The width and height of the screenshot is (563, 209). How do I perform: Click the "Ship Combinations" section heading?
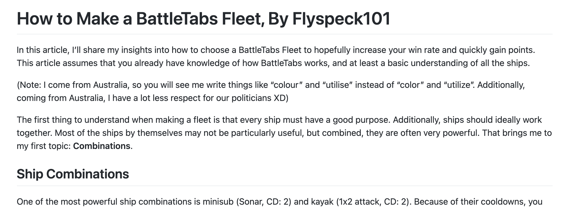pyautogui.click(x=73, y=174)
